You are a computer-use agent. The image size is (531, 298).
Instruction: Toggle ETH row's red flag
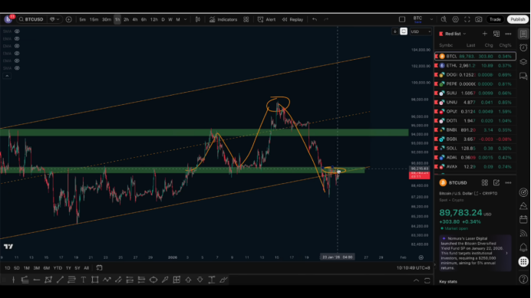(437, 66)
